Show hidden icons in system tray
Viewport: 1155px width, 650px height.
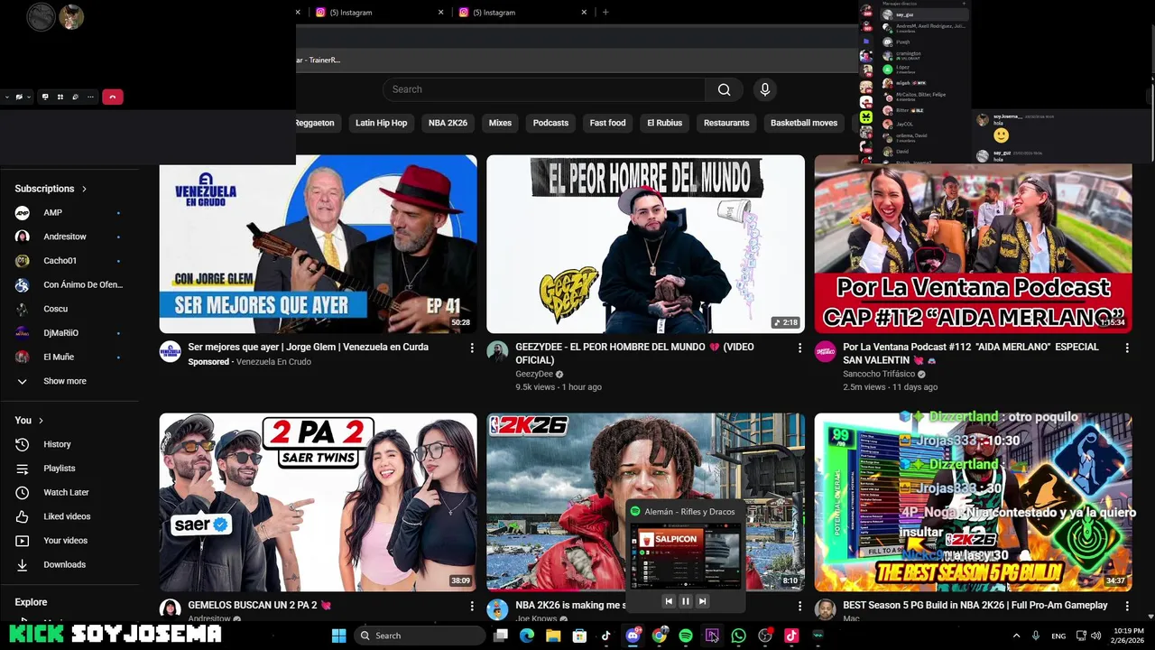pos(1016,636)
